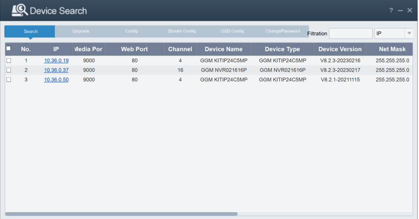Open help via the question mark icon
Screen dimensions: 419x219
(x=391, y=10)
